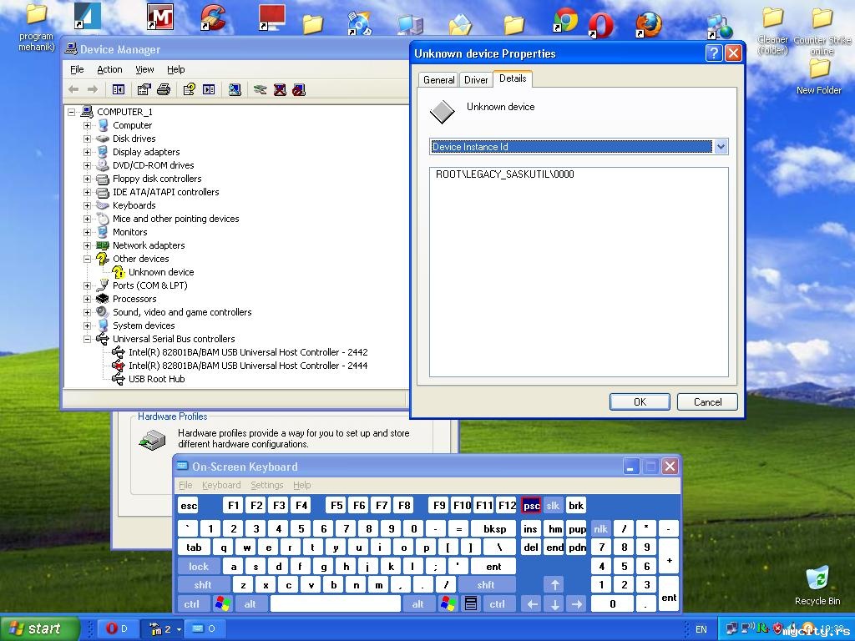This screenshot has width=855, height=641.
Task: Open the Opera desktop shortcut
Action: [601, 24]
